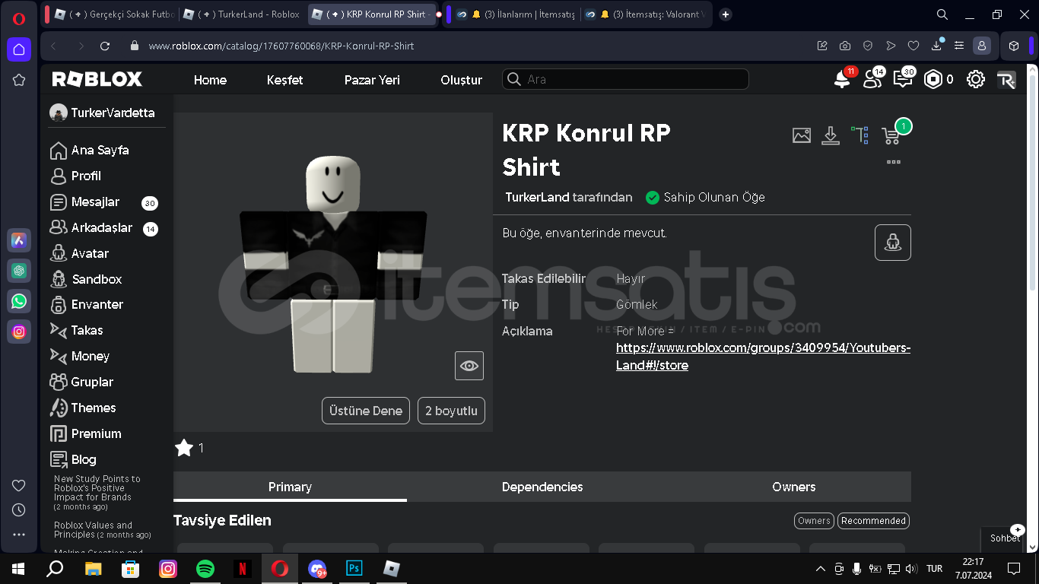The width and height of the screenshot is (1039, 584).
Task: Select the Primary tab
Action: tap(290, 487)
